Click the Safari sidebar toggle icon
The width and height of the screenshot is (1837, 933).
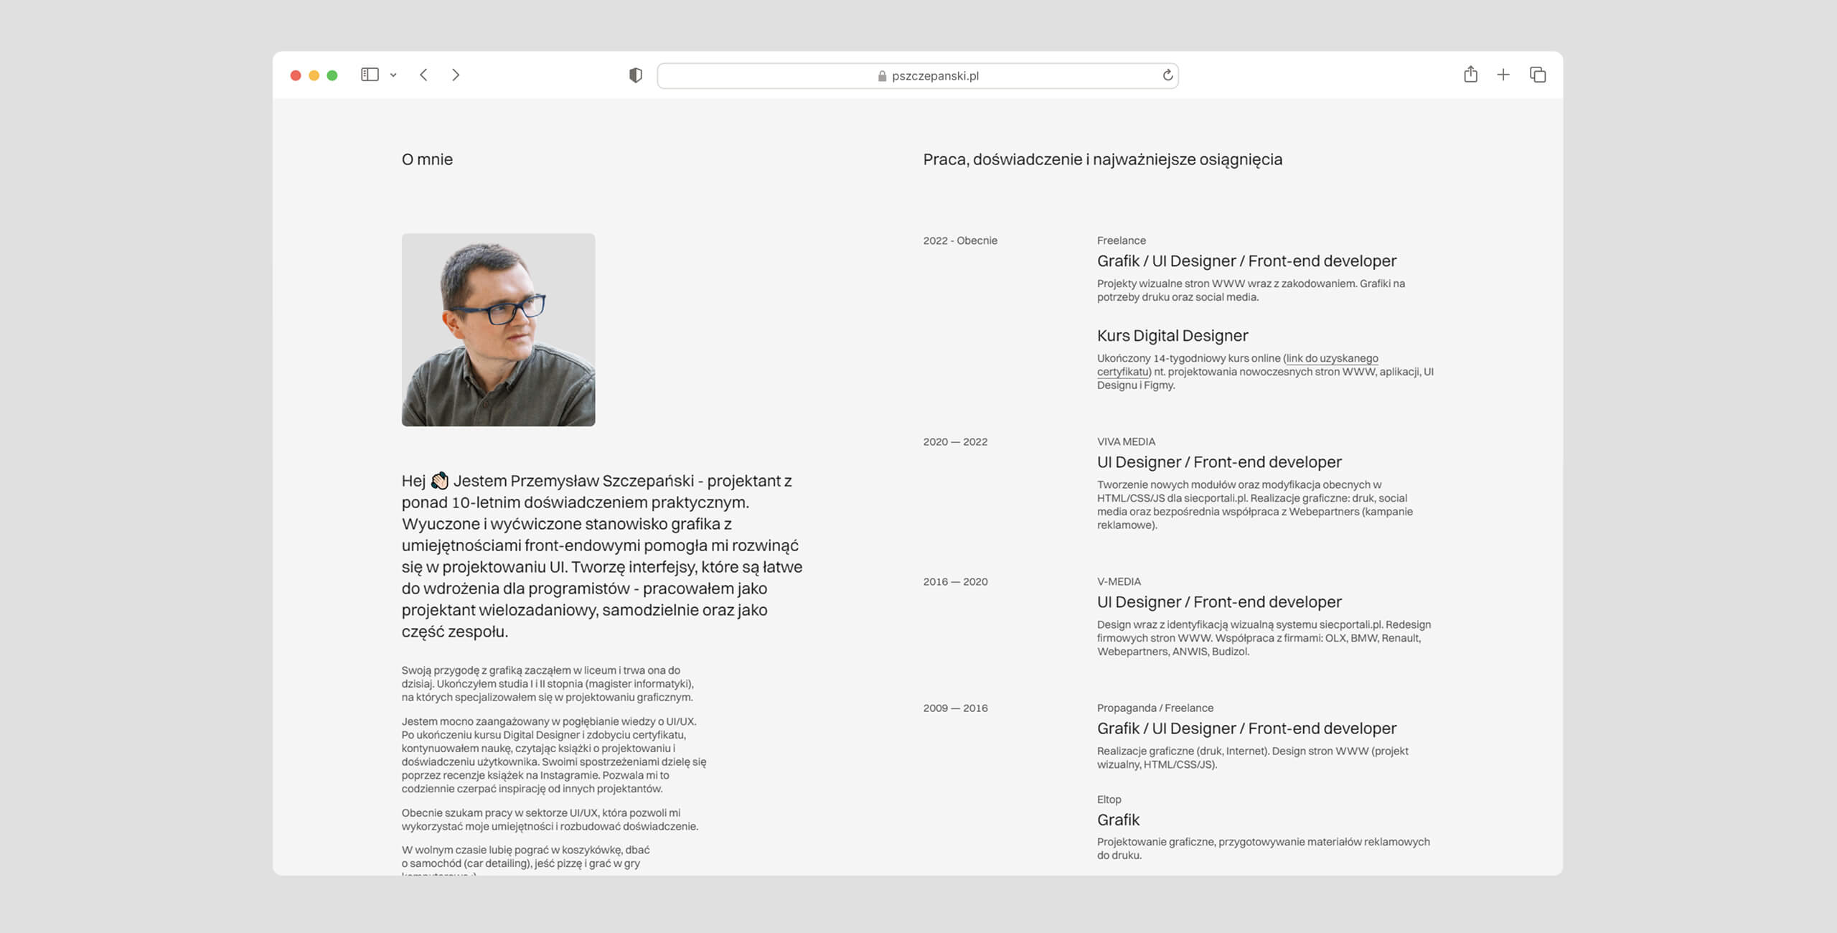tap(370, 75)
